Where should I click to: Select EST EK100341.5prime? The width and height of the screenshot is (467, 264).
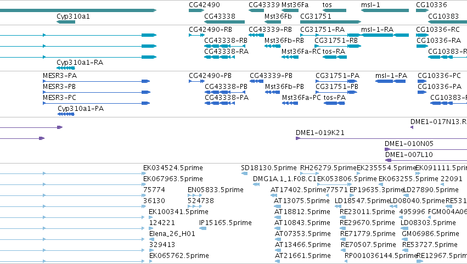coord(151,217)
